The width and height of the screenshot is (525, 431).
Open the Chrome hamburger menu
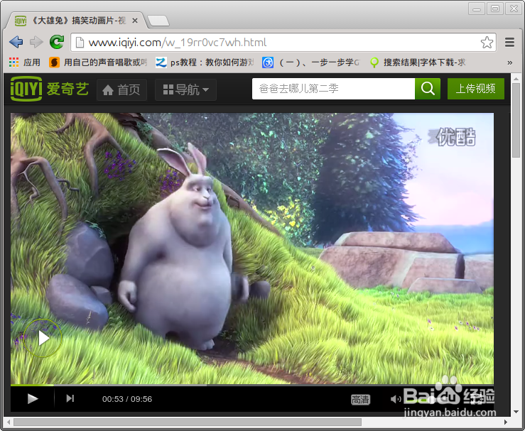click(509, 43)
